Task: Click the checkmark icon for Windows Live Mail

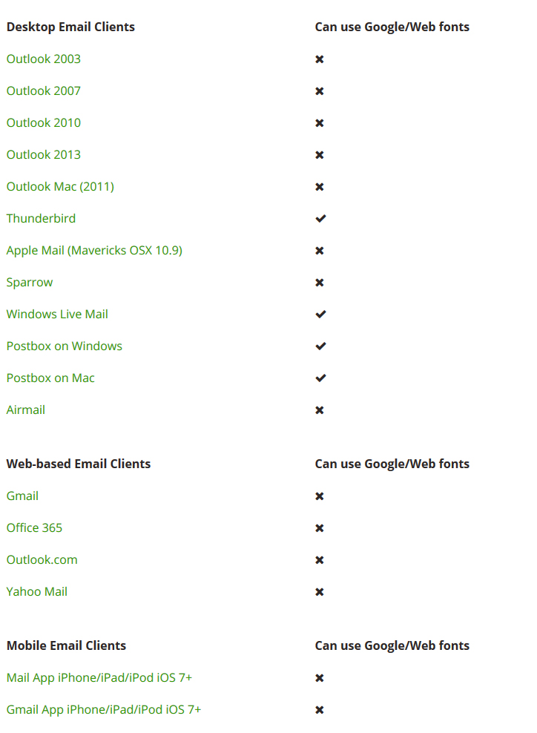Action: tap(320, 315)
